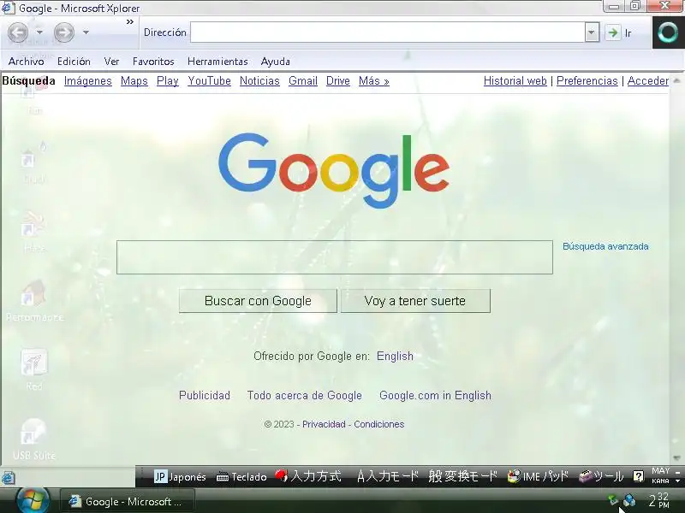Open the Noticias link
685x513 pixels.
tap(259, 81)
